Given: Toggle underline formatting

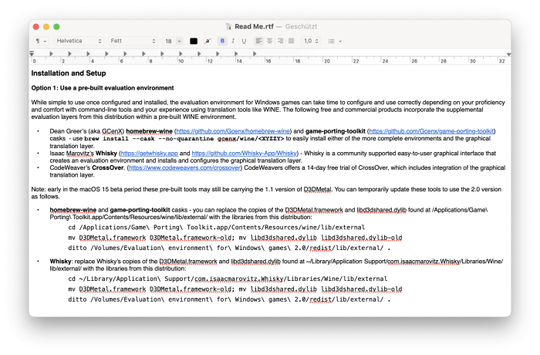Looking at the screenshot, I should [244, 41].
